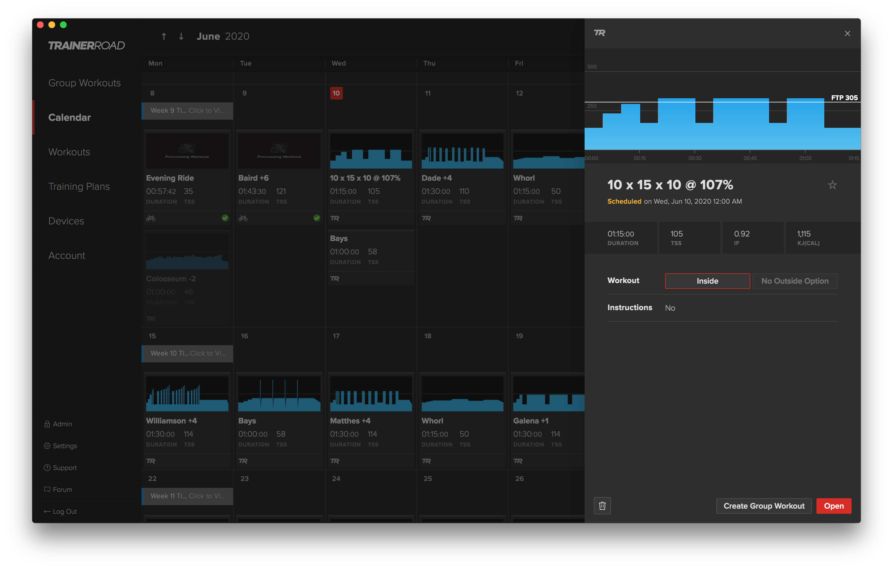Click the Admin lock item
The height and width of the screenshot is (569, 893).
click(x=58, y=424)
